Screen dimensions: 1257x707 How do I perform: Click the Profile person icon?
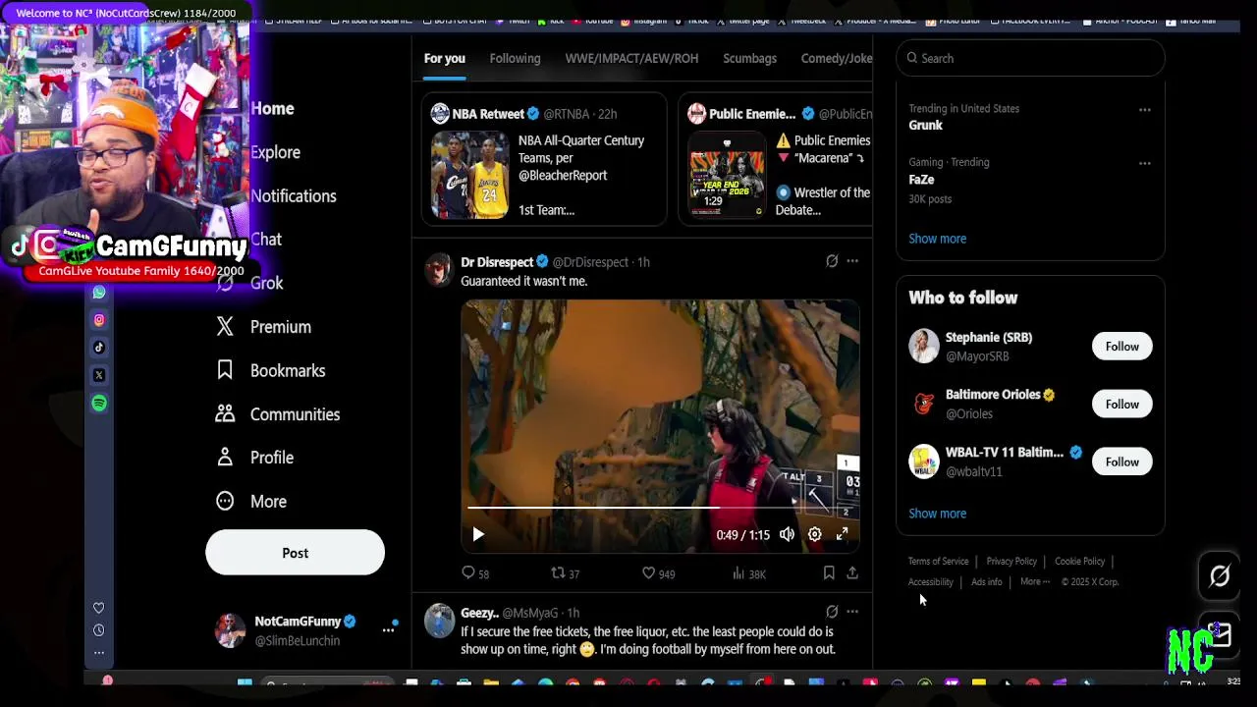(x=225, y=458)
